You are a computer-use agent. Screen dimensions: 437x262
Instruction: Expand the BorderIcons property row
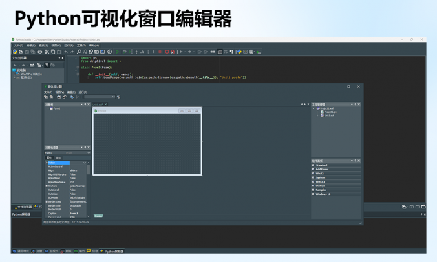click(x=47, y=201)
